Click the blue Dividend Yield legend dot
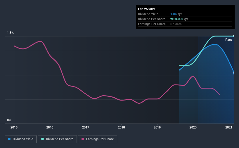 click(9, 139)
